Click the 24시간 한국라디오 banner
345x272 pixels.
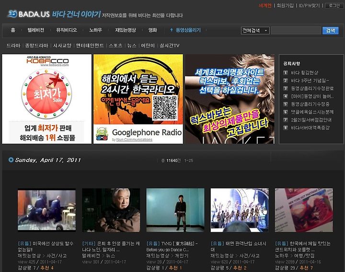[x=138, y=99]
